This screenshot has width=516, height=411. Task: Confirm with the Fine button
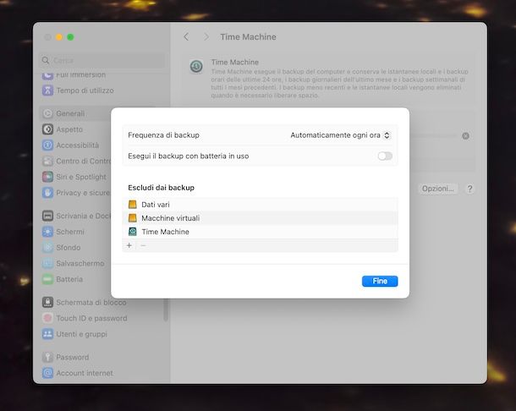tap(380, 281)
